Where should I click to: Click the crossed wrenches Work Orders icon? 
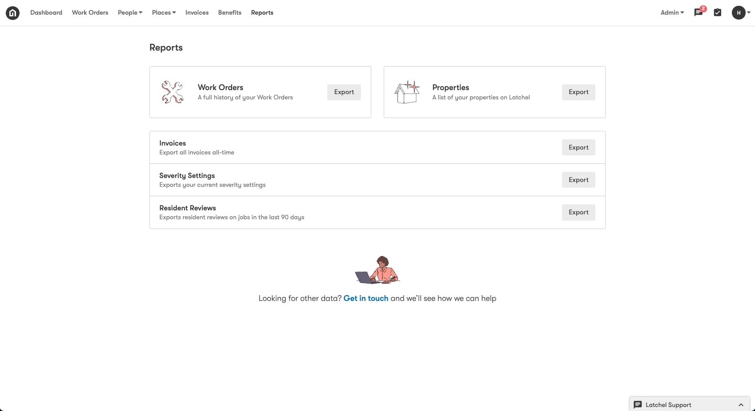[x=173, y=92]
